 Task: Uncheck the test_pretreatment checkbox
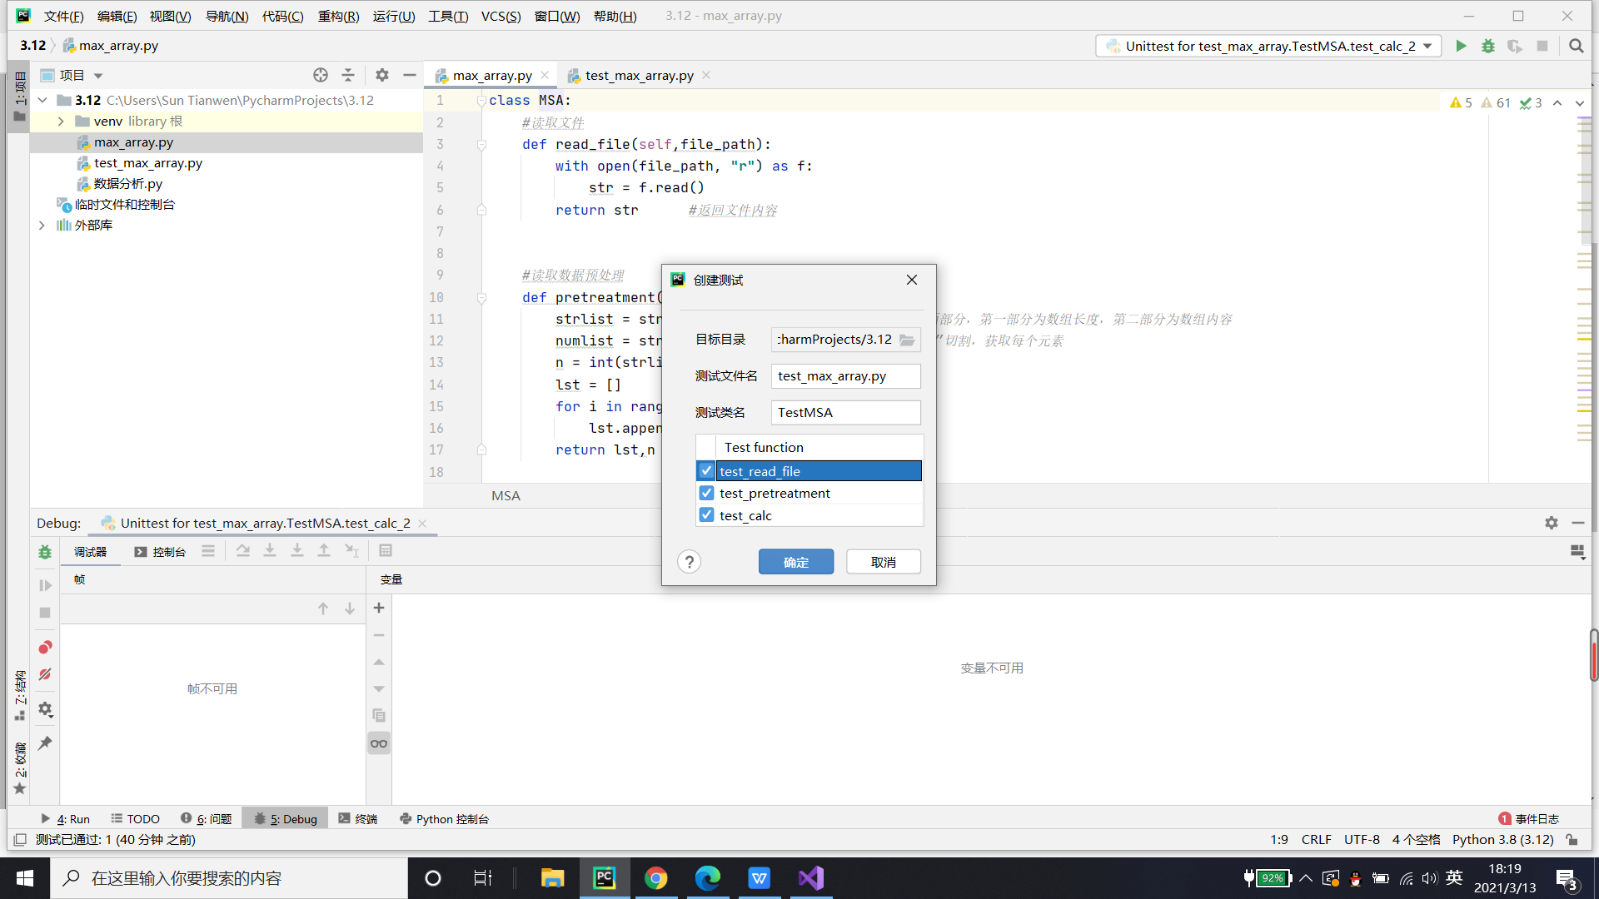tap(706, 493)
